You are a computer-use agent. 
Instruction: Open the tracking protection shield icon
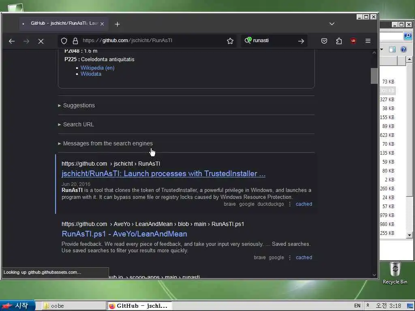64,41
